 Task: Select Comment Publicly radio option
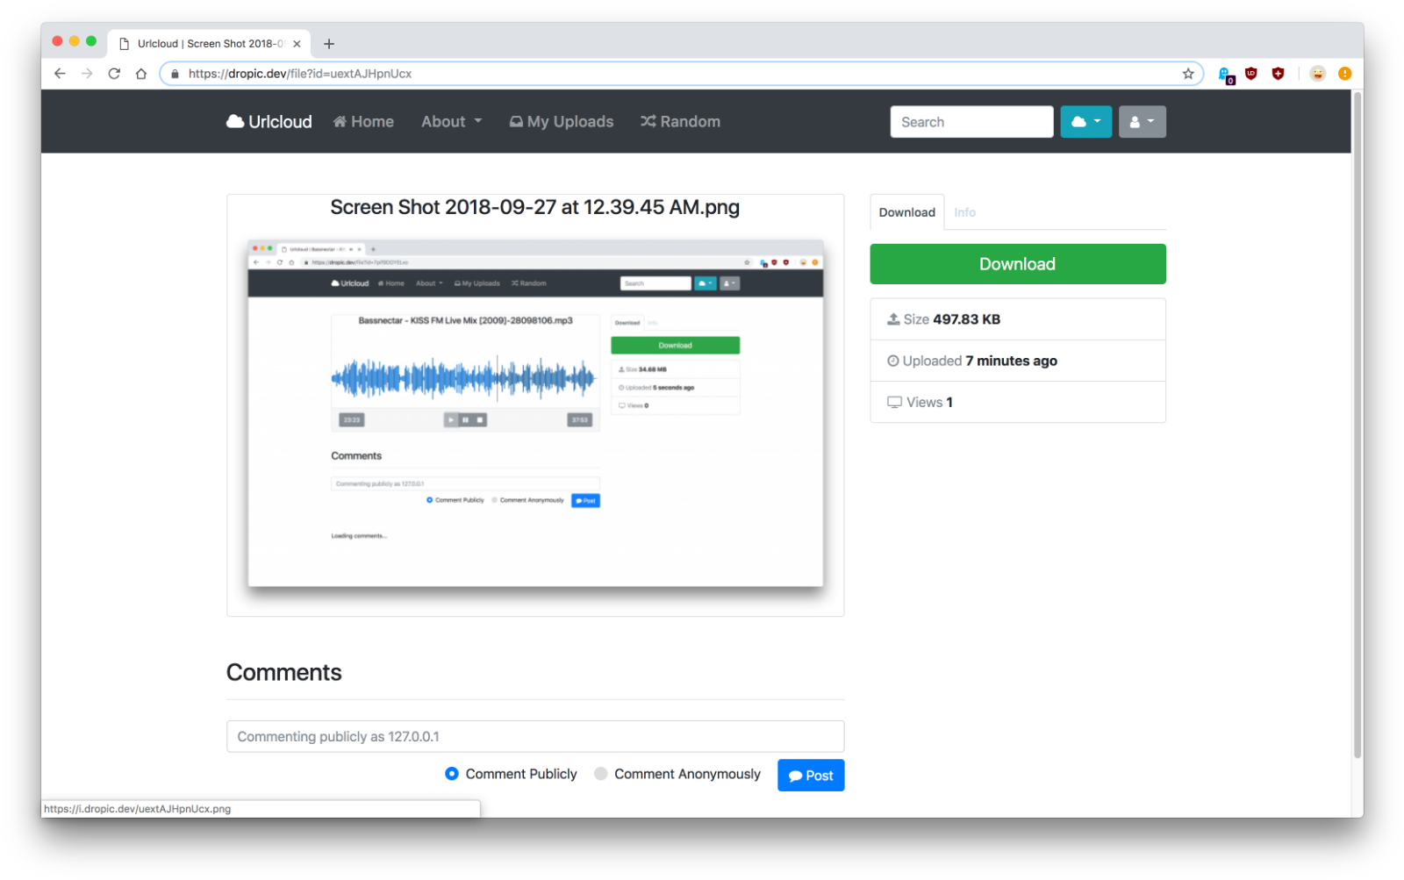pos(452,774)
